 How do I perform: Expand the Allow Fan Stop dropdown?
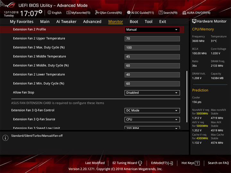point(152,93)
